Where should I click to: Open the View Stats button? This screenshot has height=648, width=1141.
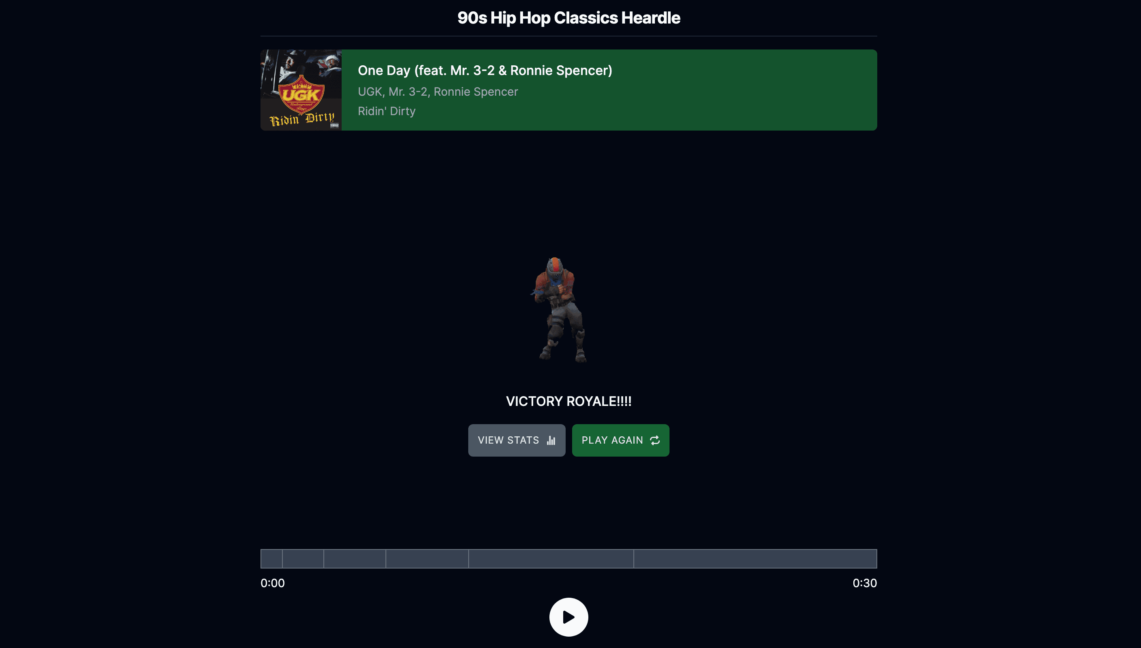(517, 440)
